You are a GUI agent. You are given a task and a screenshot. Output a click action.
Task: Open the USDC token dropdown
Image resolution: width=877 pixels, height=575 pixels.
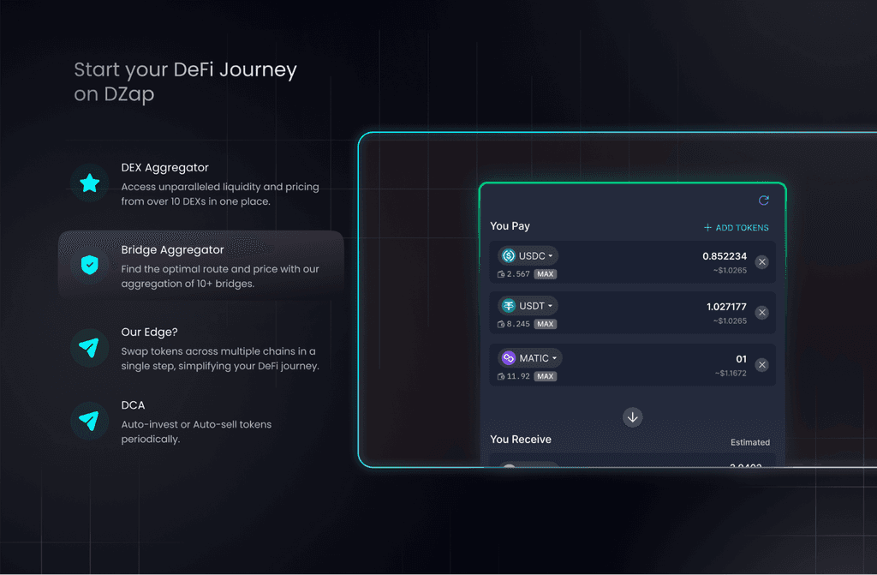[528, 256]
